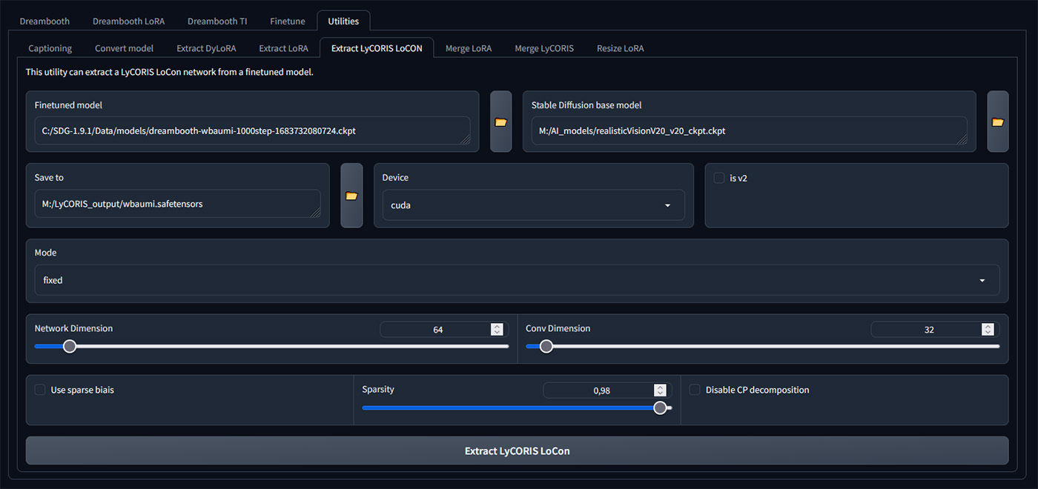Image resolution: width=1038 pixels, height=489 pixels.
Task: Go to the Resize LoRA tab
Action: pyautogui.click(x=620, y=48)
